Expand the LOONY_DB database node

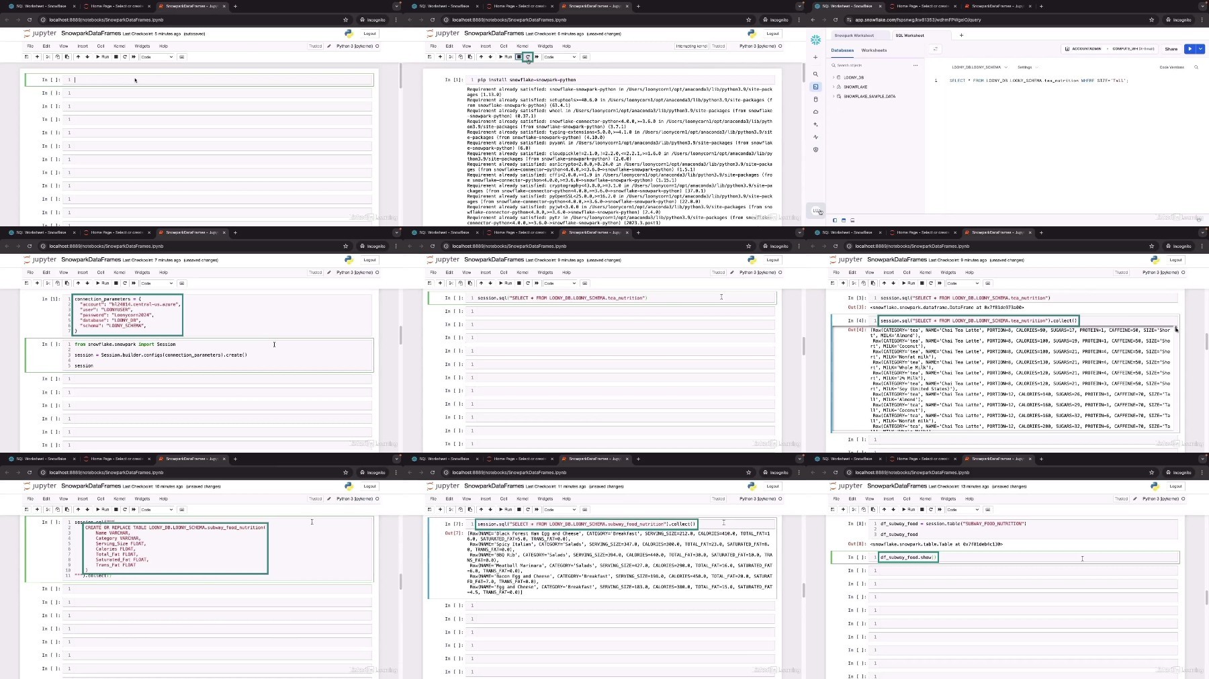click(x=834, y=77)
